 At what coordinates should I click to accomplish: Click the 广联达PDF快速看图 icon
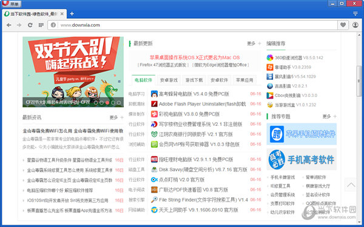[154, 189]
